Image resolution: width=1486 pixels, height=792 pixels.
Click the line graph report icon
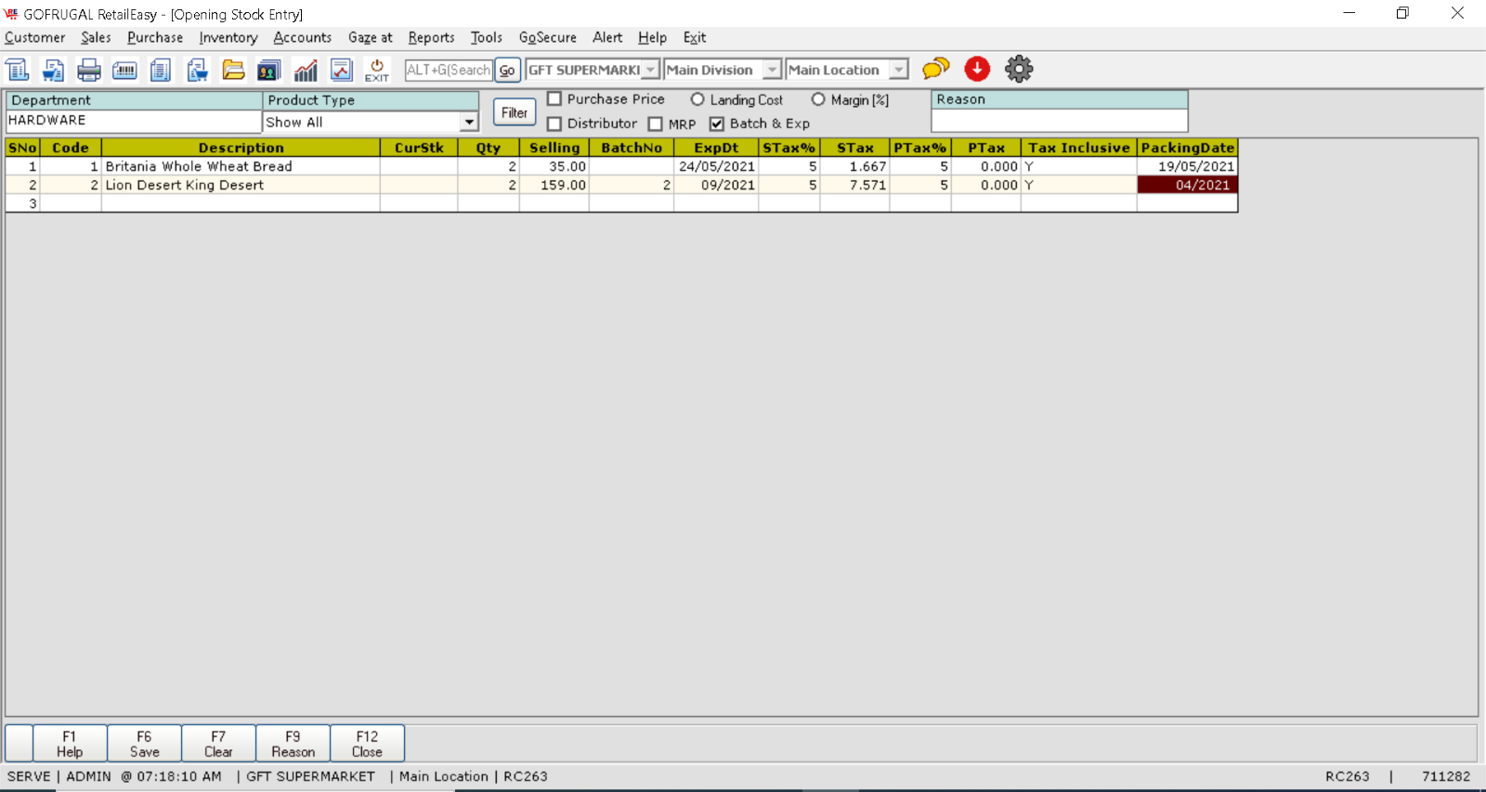(x=342, y=70)
